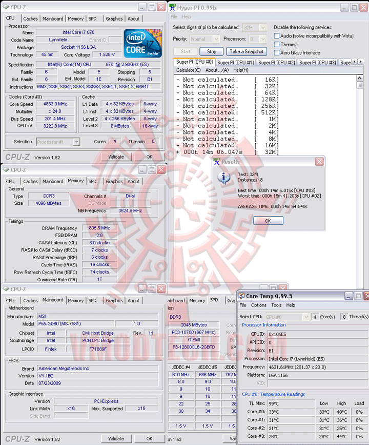Open Core Temp Options menu

[258, 305]
